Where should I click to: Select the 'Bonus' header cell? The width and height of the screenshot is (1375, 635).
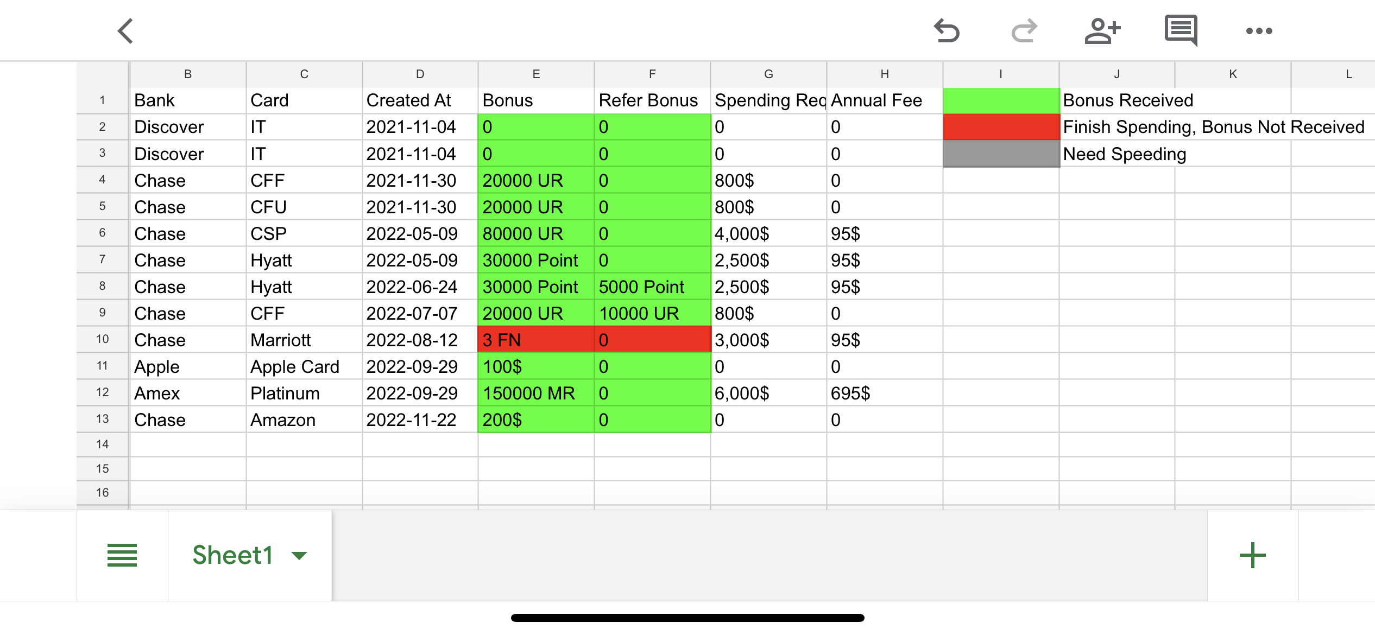click(x=536, y=100)
